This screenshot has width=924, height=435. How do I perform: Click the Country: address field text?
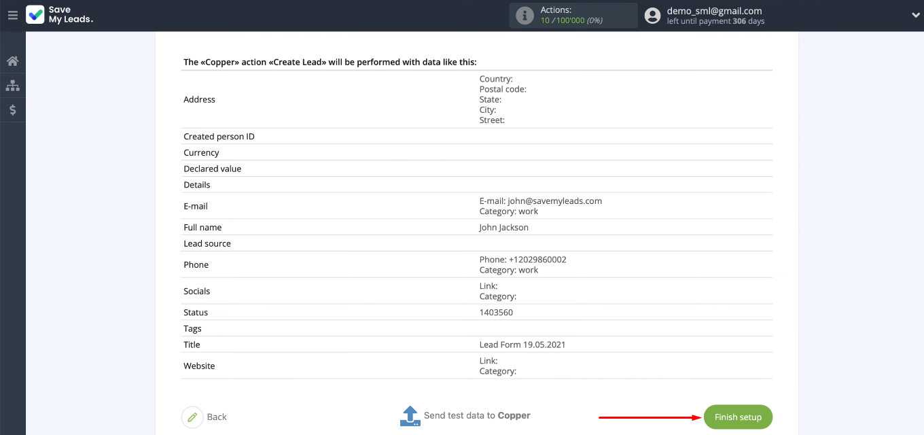pyautogui.click(x=496, y=79)
